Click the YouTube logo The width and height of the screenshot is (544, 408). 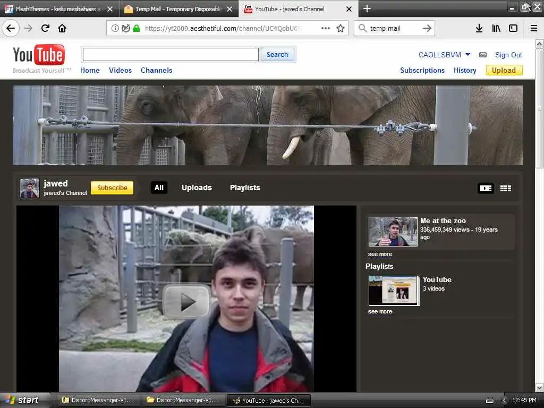tap(38, 55)
